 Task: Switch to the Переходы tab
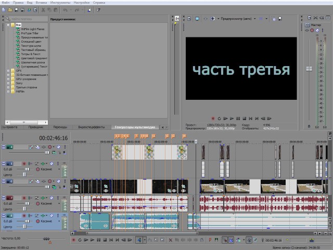[60, 127]
